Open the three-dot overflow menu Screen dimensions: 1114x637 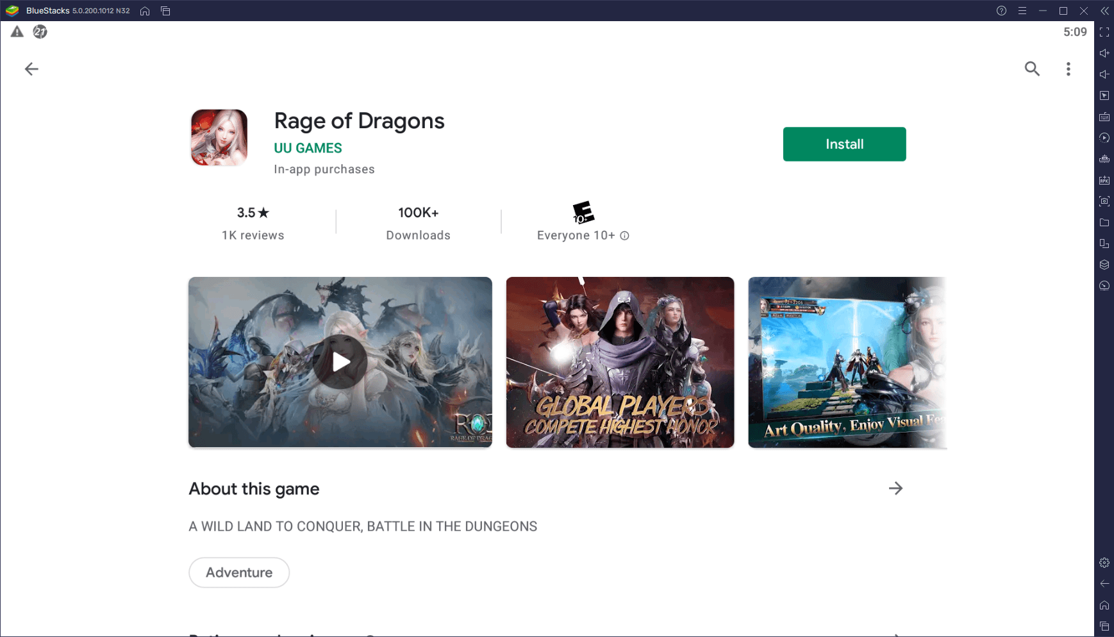(1068, 69)
